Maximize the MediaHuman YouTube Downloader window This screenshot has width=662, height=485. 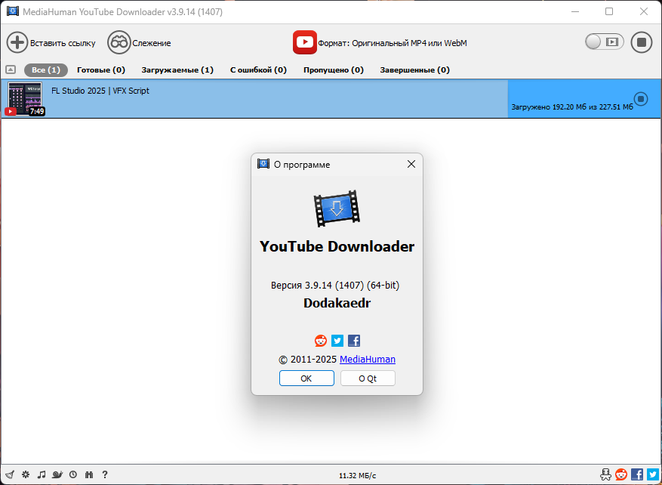pyautogui.click(x=609, y=11)
